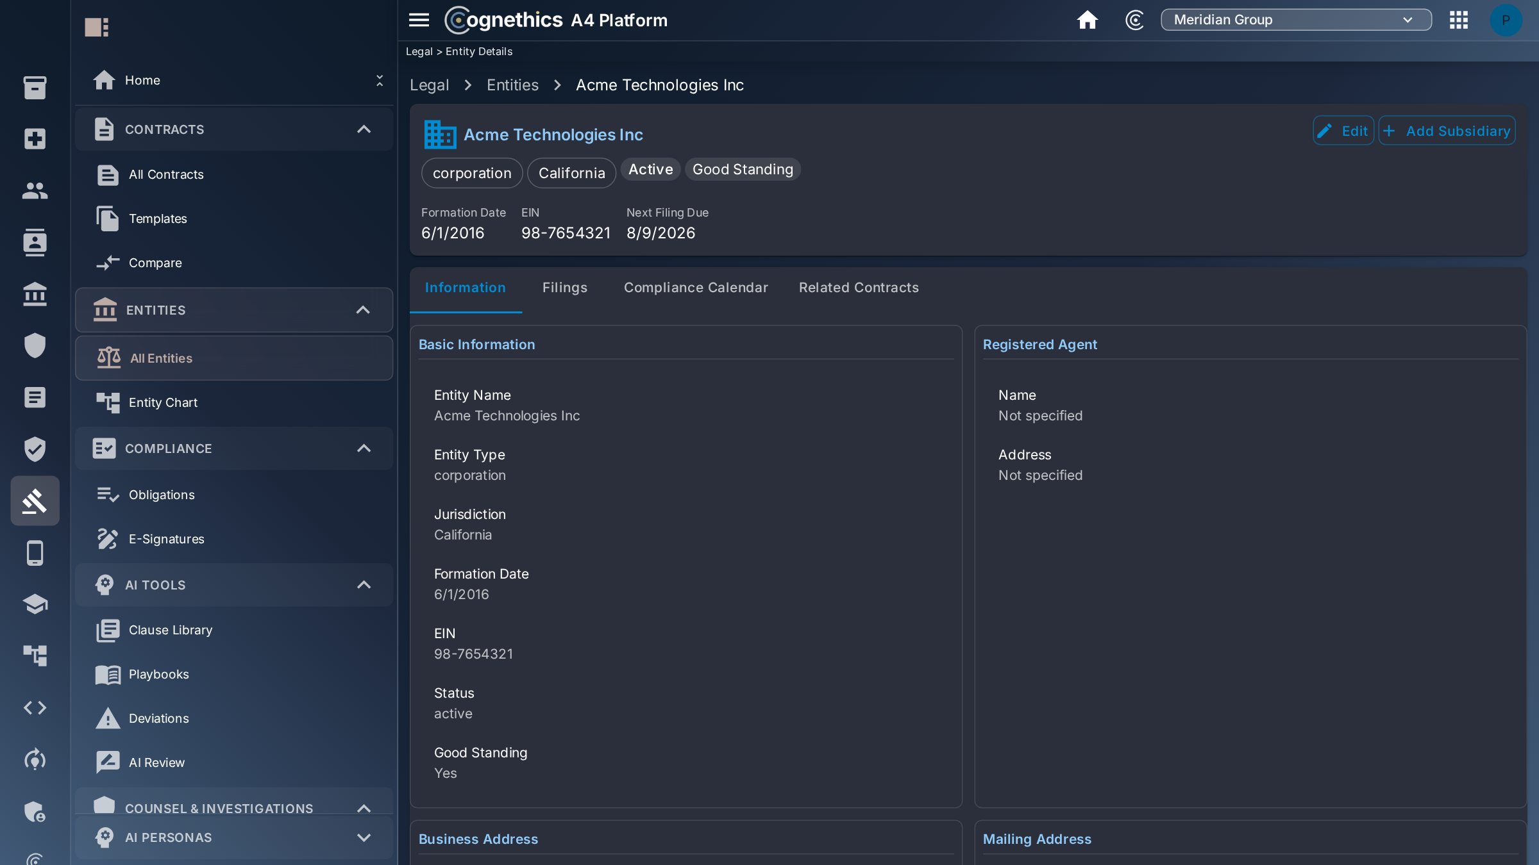Open All Contracts in sidebar
The image size is (1539, 865).
coord(234,174)
